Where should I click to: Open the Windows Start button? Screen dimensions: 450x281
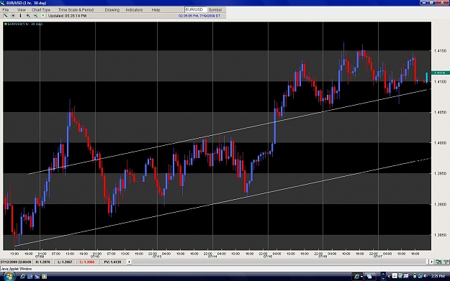(9, 277)
